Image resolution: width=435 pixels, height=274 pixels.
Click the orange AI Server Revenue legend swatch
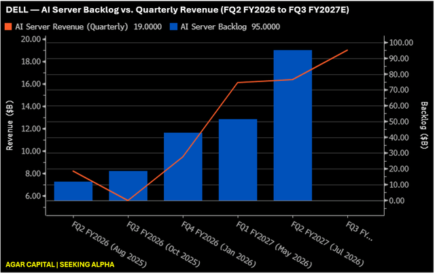8,27
